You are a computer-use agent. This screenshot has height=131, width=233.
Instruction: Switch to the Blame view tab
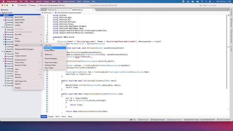58,116
